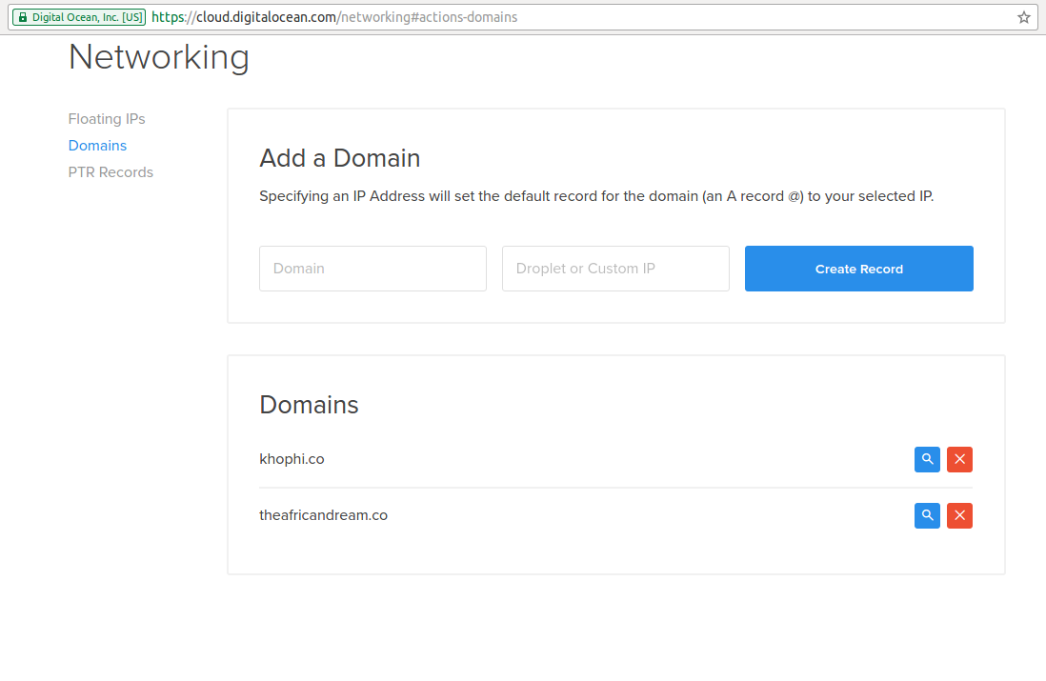
Task: Click the theafricandream.co domain name
Action: (323, 515)
